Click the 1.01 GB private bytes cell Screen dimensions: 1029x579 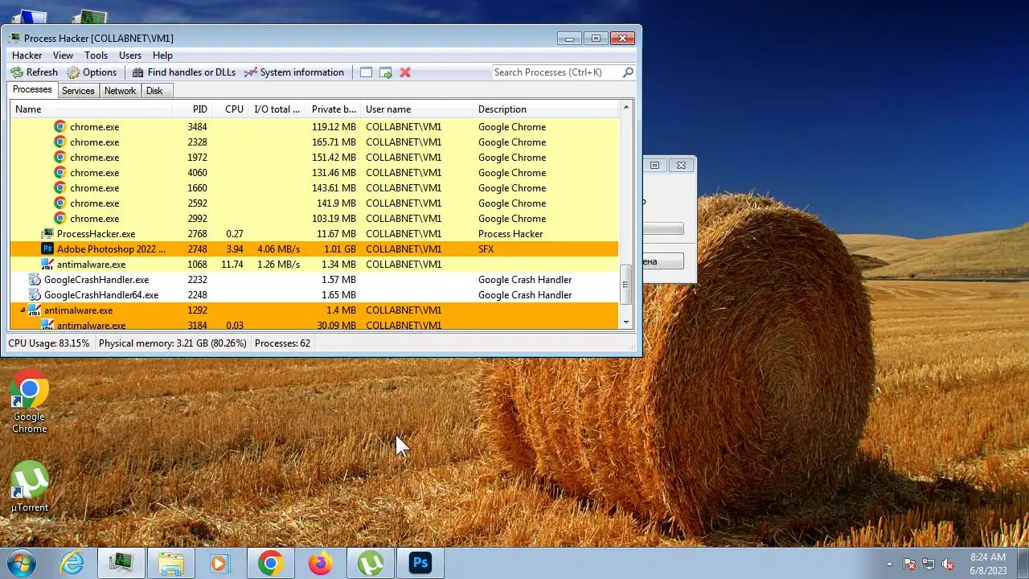point(340,249)
